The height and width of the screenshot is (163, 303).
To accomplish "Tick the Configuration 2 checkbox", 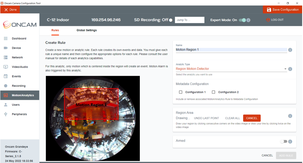I will point(213,92).
